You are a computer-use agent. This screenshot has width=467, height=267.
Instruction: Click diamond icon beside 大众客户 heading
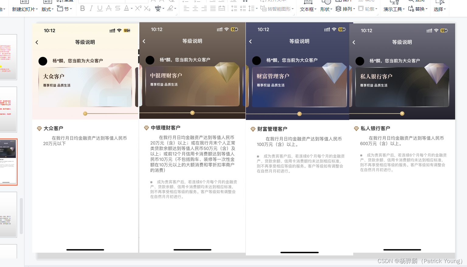click(x=39, y=129)
